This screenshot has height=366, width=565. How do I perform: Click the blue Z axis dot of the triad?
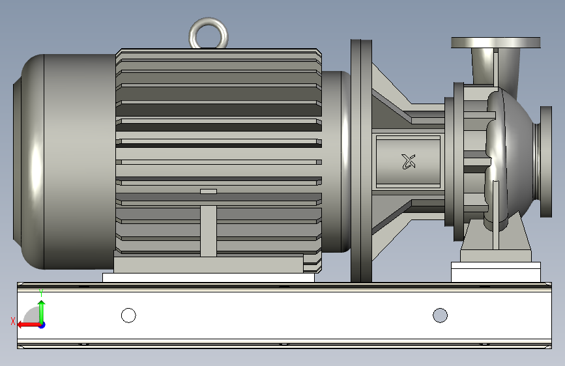42,325
